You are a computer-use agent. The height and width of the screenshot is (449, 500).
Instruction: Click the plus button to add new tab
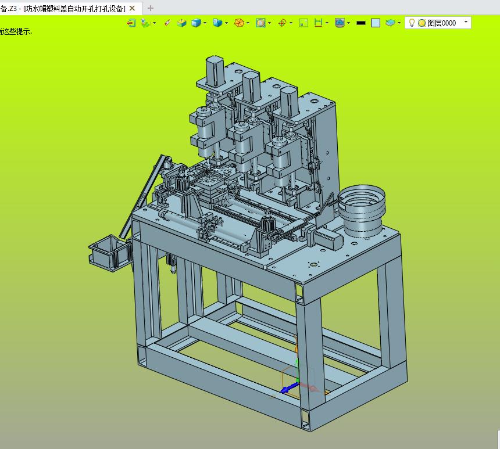click(151, 8)
